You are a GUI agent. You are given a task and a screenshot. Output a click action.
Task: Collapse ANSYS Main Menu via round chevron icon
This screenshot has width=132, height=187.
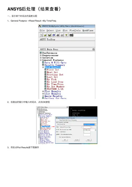pos(93,49)
